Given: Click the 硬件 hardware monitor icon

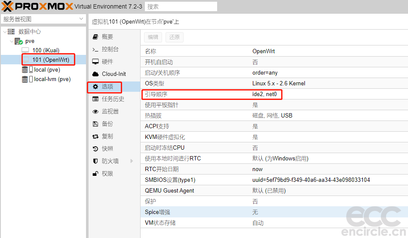Looking at the screenshot, I should click(95, 62).
